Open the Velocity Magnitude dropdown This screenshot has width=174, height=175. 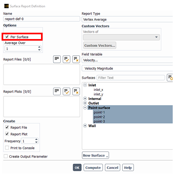tap(127, 68)
